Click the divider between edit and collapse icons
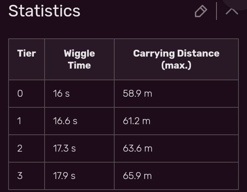 (x=216, y=11)
